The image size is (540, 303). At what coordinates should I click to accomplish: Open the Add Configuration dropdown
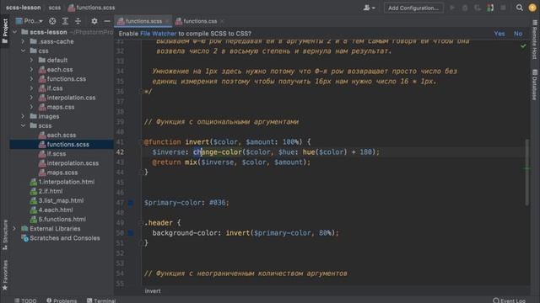pyautogui.click(x=413, y=8)
